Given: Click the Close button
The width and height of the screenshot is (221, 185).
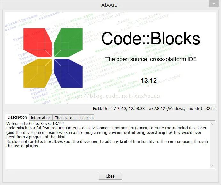Looking at the screenshot, I should [110, 176].
